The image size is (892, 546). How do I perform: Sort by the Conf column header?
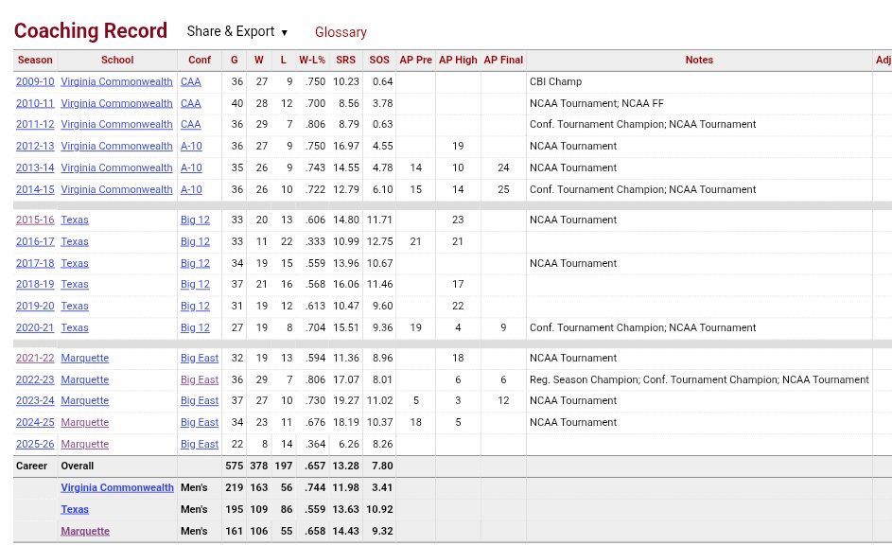tap(200, 60)
